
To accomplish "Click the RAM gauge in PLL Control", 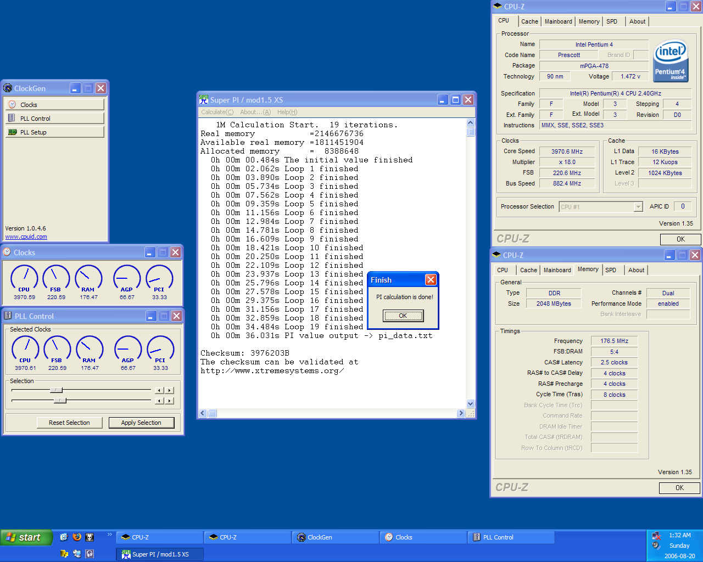I will (x=90, y=349).
